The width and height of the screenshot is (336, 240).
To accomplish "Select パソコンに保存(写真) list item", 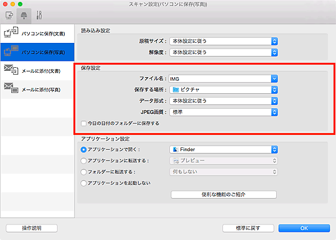I will (x=37, y=52).
